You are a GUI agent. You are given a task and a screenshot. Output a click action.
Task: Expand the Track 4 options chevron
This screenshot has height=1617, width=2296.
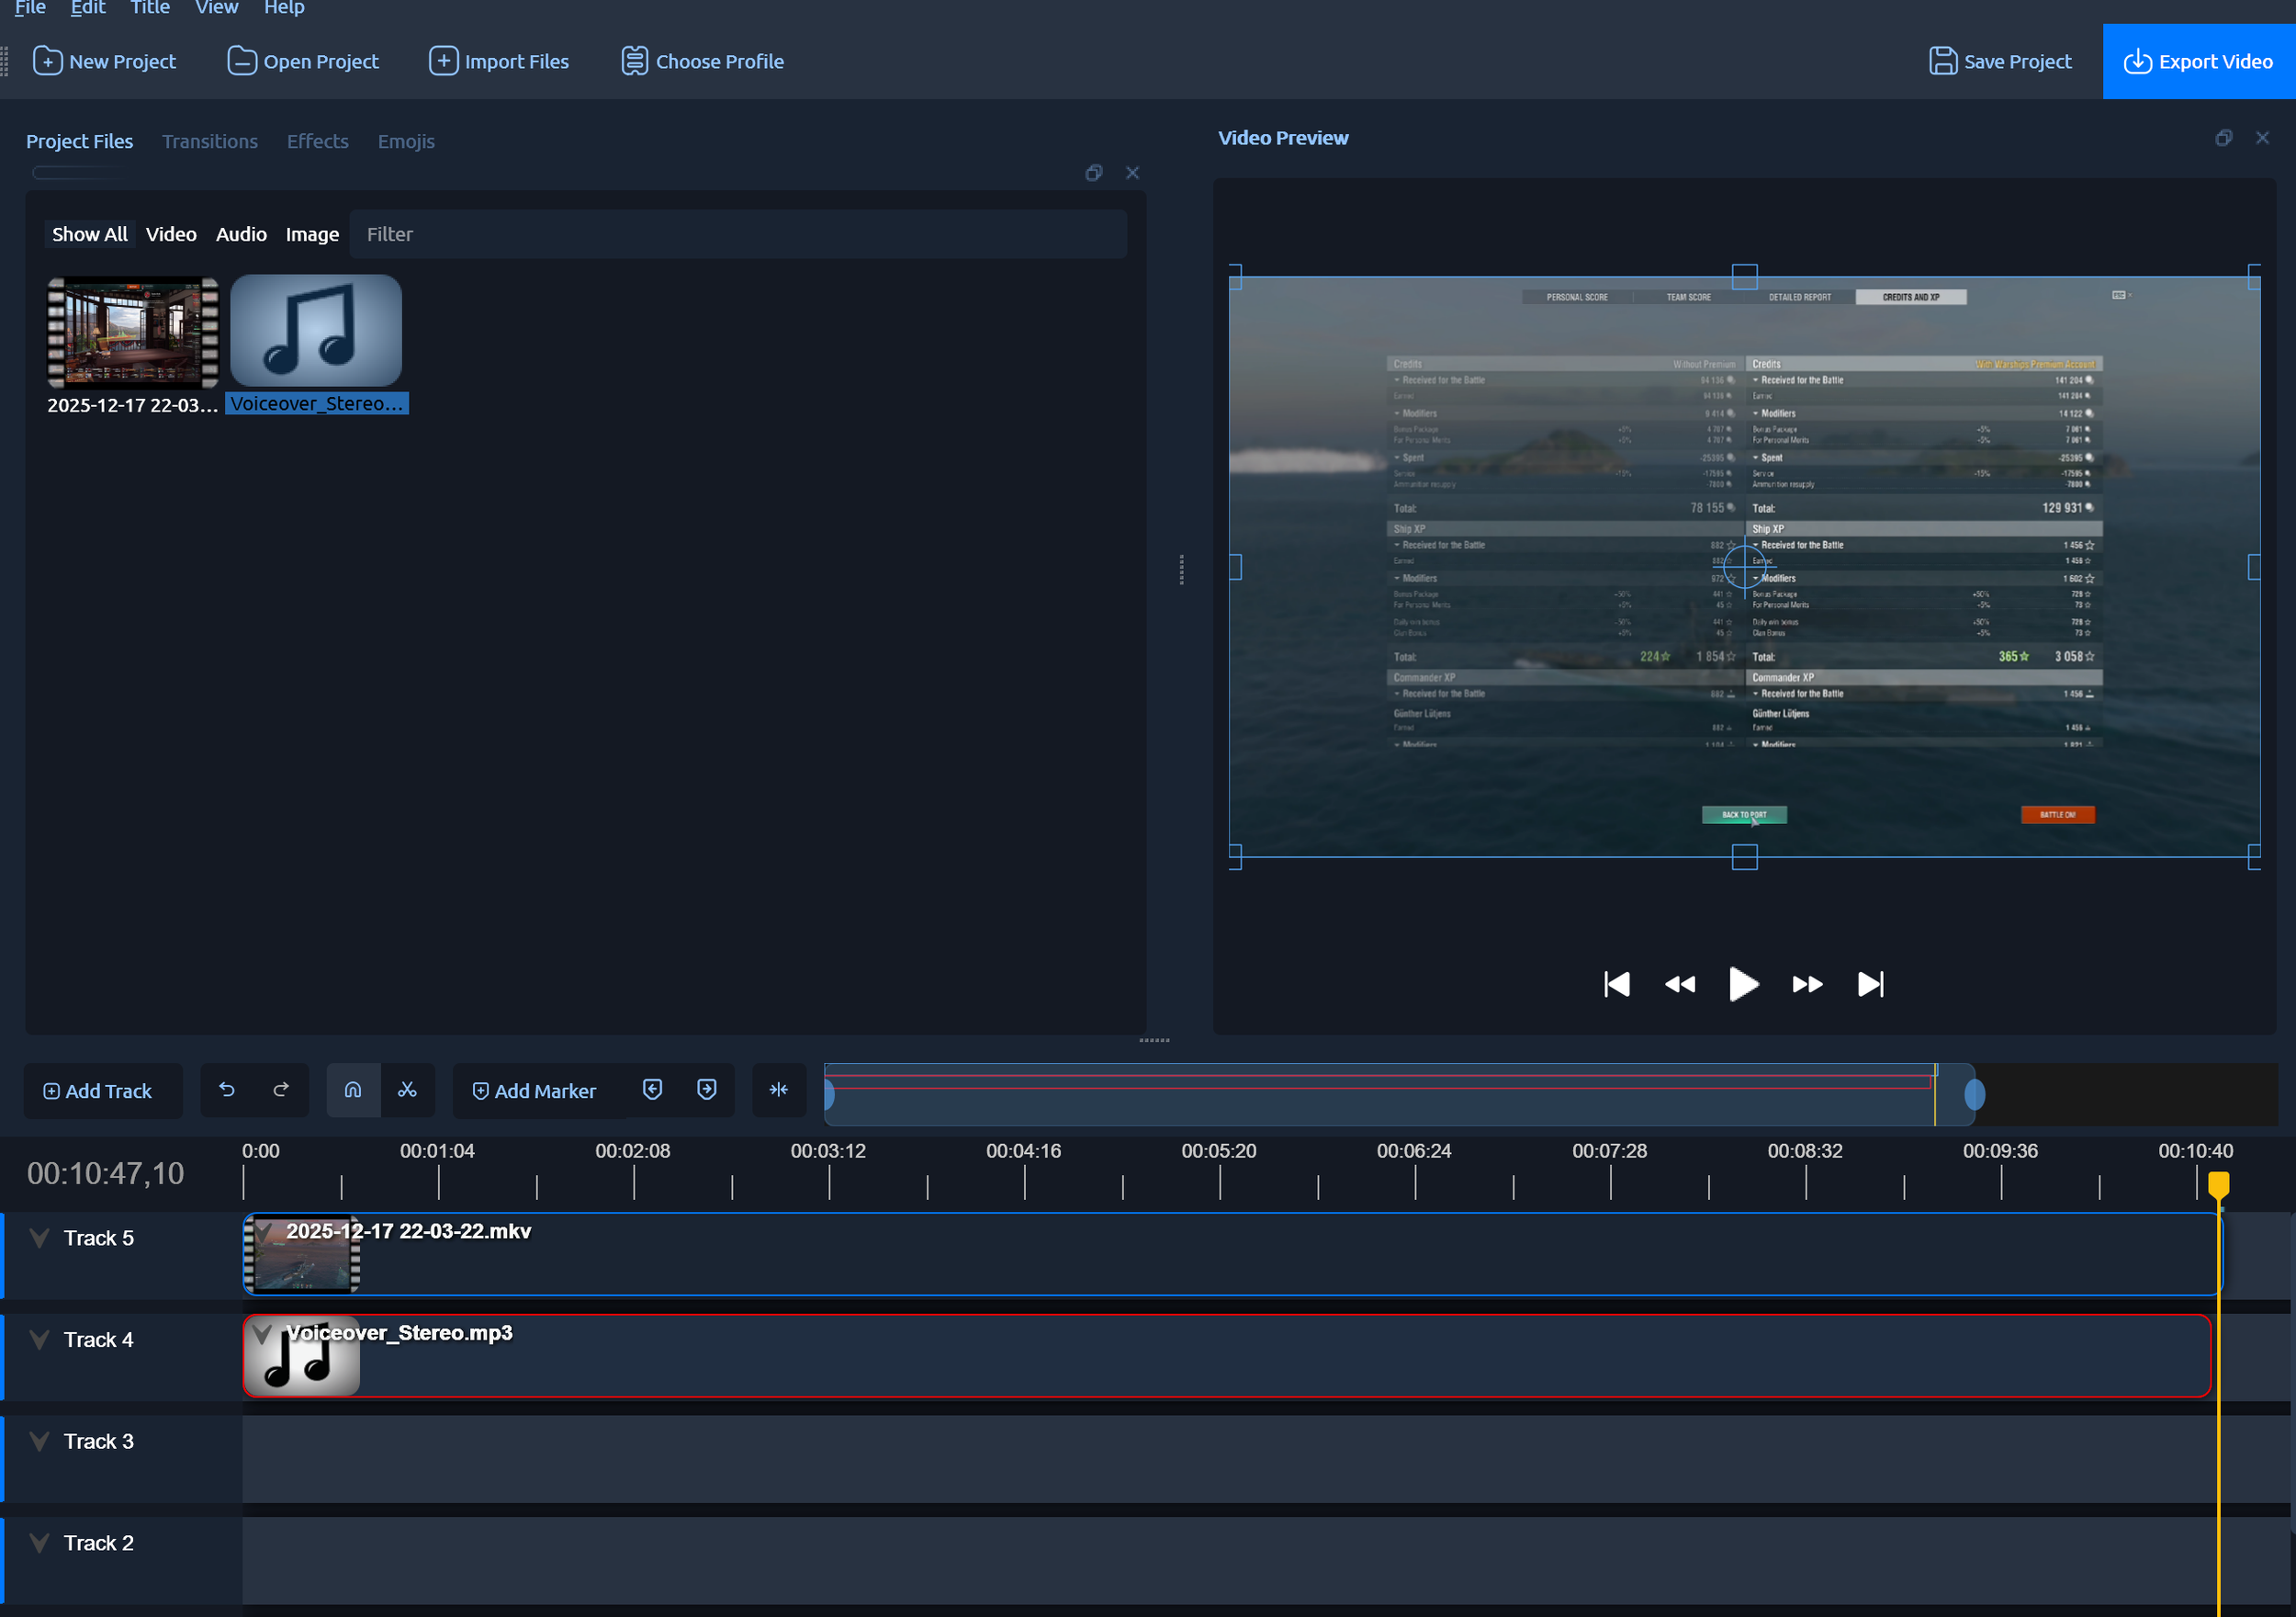39,1340
